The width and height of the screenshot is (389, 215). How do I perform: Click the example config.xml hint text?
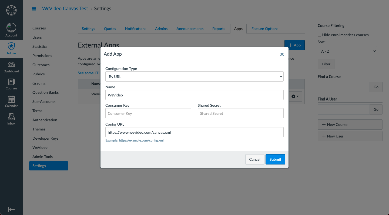click(135, 140)
